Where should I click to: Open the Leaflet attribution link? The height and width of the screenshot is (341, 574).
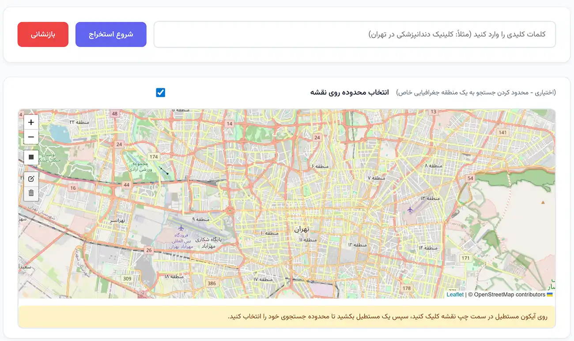pyautogui.click(x=455, y=295)
